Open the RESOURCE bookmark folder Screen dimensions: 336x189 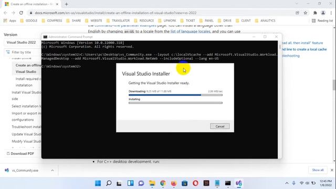(x=144, y=20)
